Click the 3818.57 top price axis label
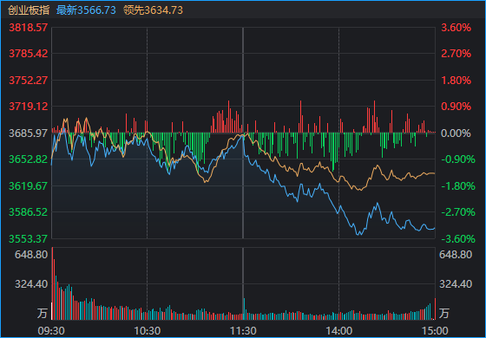Image resolution: width=486 pixels, height=338 pixels. [x=29, y=28]
